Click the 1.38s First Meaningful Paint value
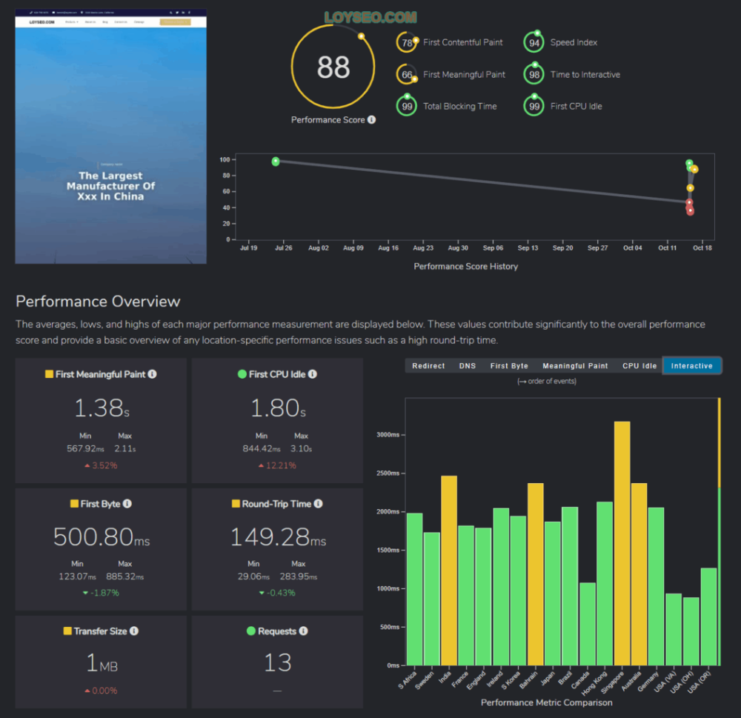 (x=102, y=408)
